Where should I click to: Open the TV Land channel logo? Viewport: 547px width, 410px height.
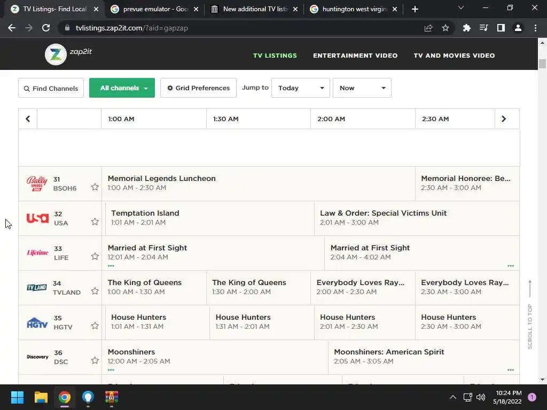point(37,288)
